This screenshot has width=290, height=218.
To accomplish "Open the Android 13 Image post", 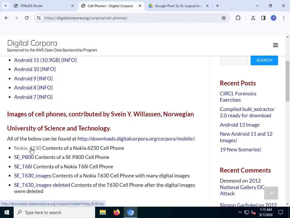I will (x=240, y=125).
